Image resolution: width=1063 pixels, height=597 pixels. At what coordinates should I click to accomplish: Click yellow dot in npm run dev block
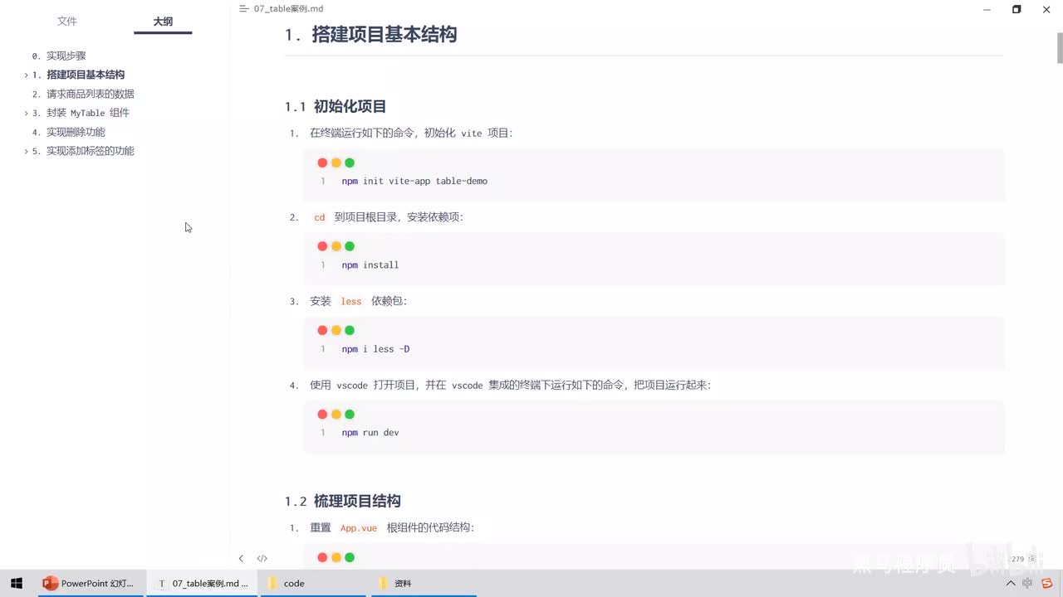pyautogui.click(x=336, y=414)
